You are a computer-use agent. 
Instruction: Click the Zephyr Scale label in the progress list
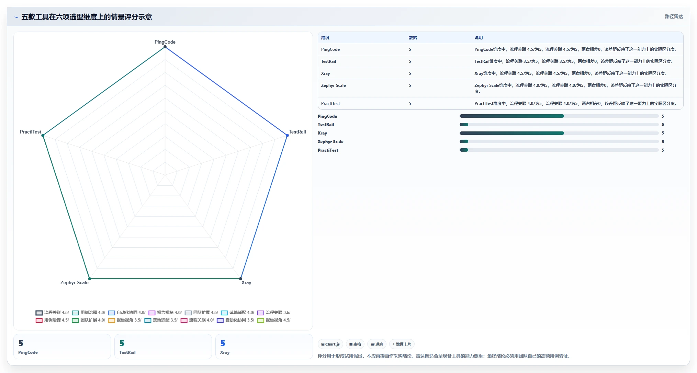point(330,142)
